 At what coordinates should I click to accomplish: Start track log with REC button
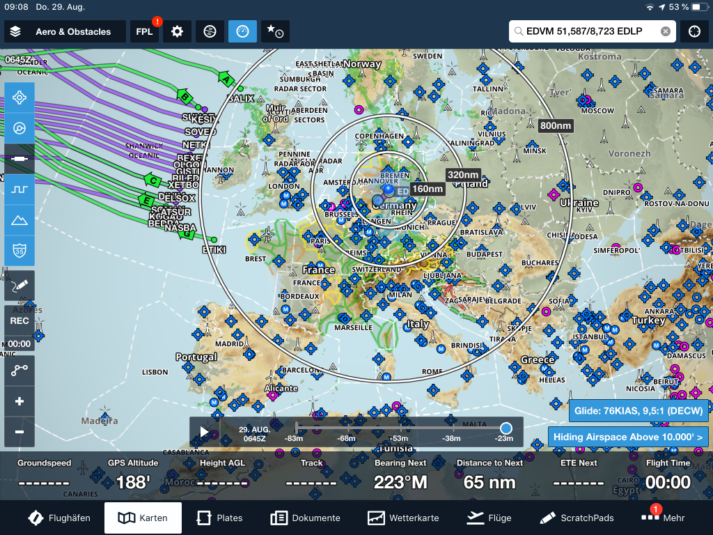tap(19, 320)
